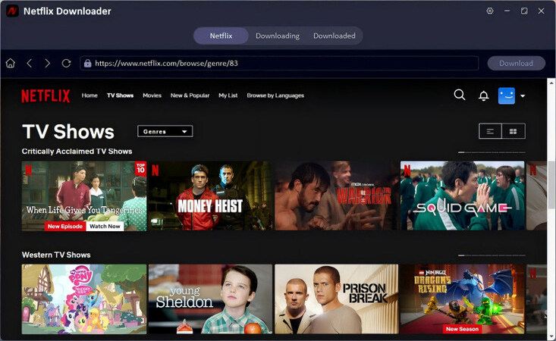
Task: Open the Money Heist thumbnail
Action: 210,196
